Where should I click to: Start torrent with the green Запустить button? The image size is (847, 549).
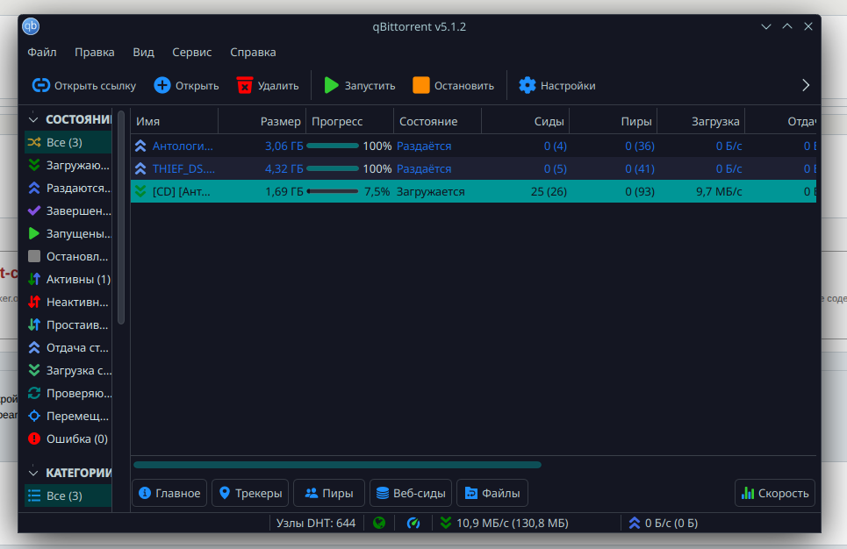(359, 85)
